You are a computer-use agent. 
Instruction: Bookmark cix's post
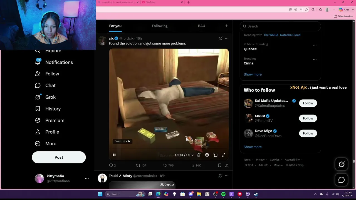click(x=219, y=165)
